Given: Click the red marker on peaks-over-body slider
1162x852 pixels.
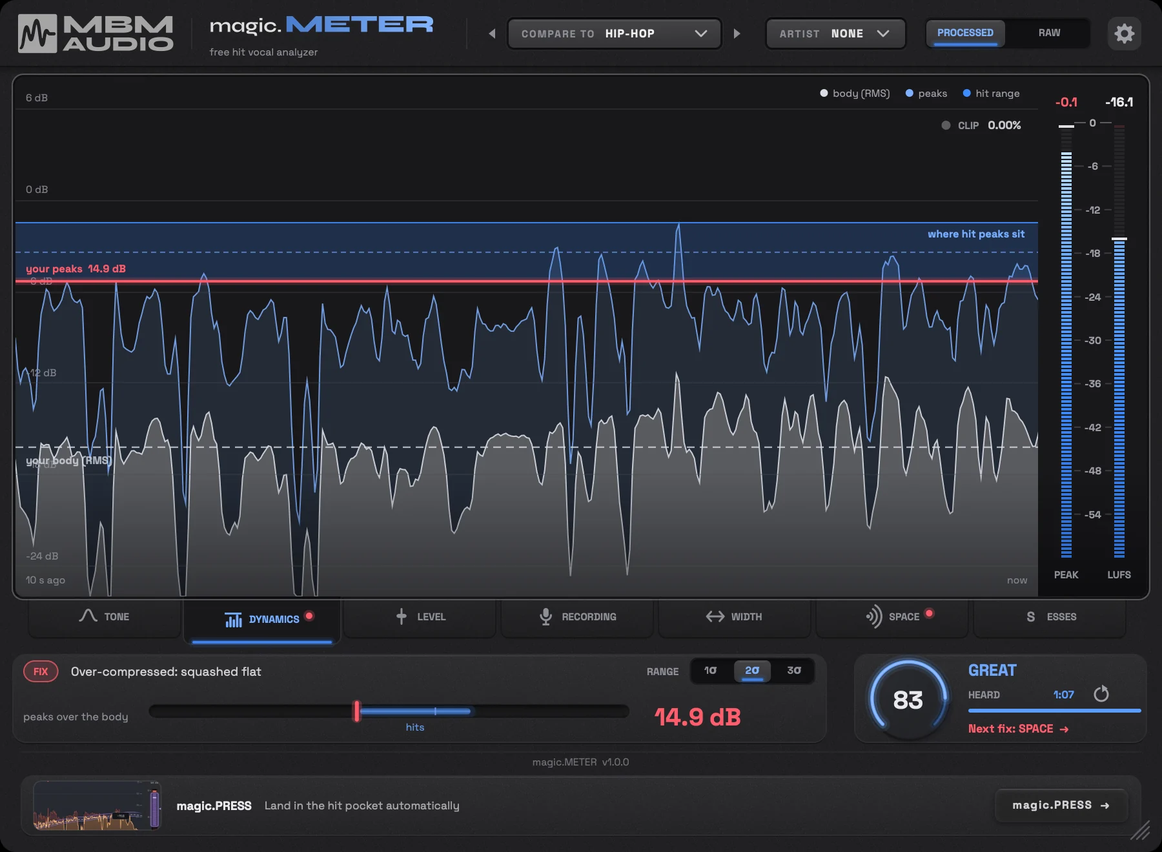Looking at the screenshot, I should (x=356, y=711).
